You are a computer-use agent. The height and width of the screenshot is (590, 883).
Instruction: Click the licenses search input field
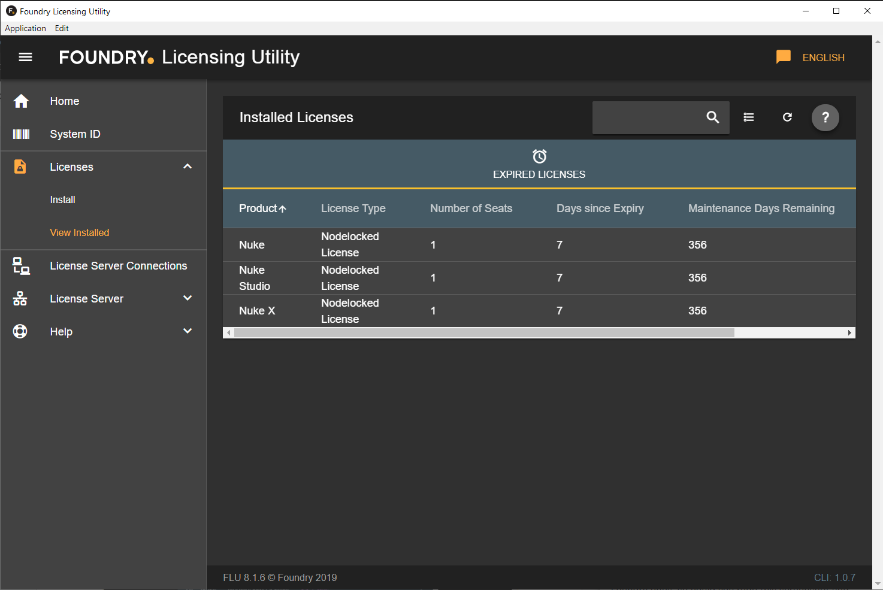pyautogui.click(x=647, y=117)
